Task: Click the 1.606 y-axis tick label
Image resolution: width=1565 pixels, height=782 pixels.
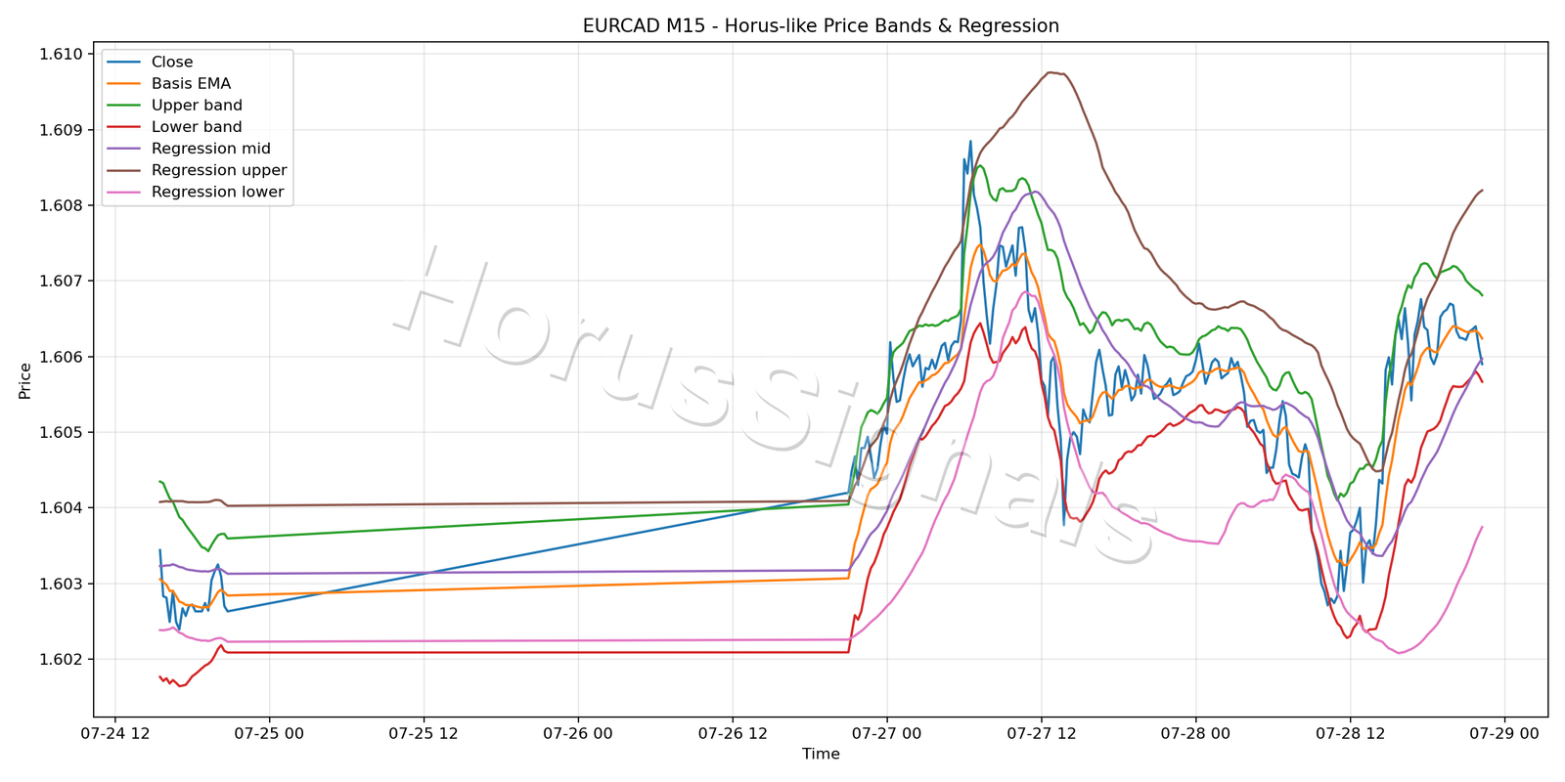Action: click(x=61, y=357)
